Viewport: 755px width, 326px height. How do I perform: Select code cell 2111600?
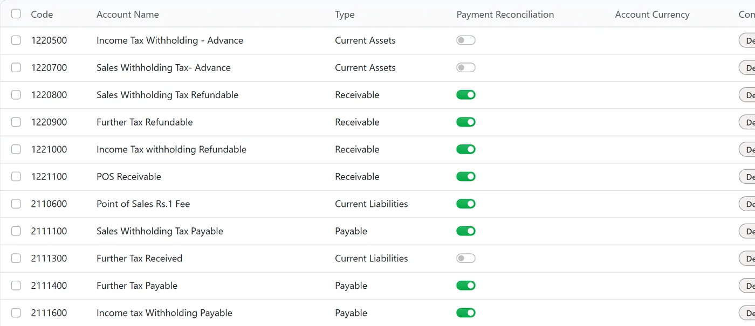[x=49, y=313]
